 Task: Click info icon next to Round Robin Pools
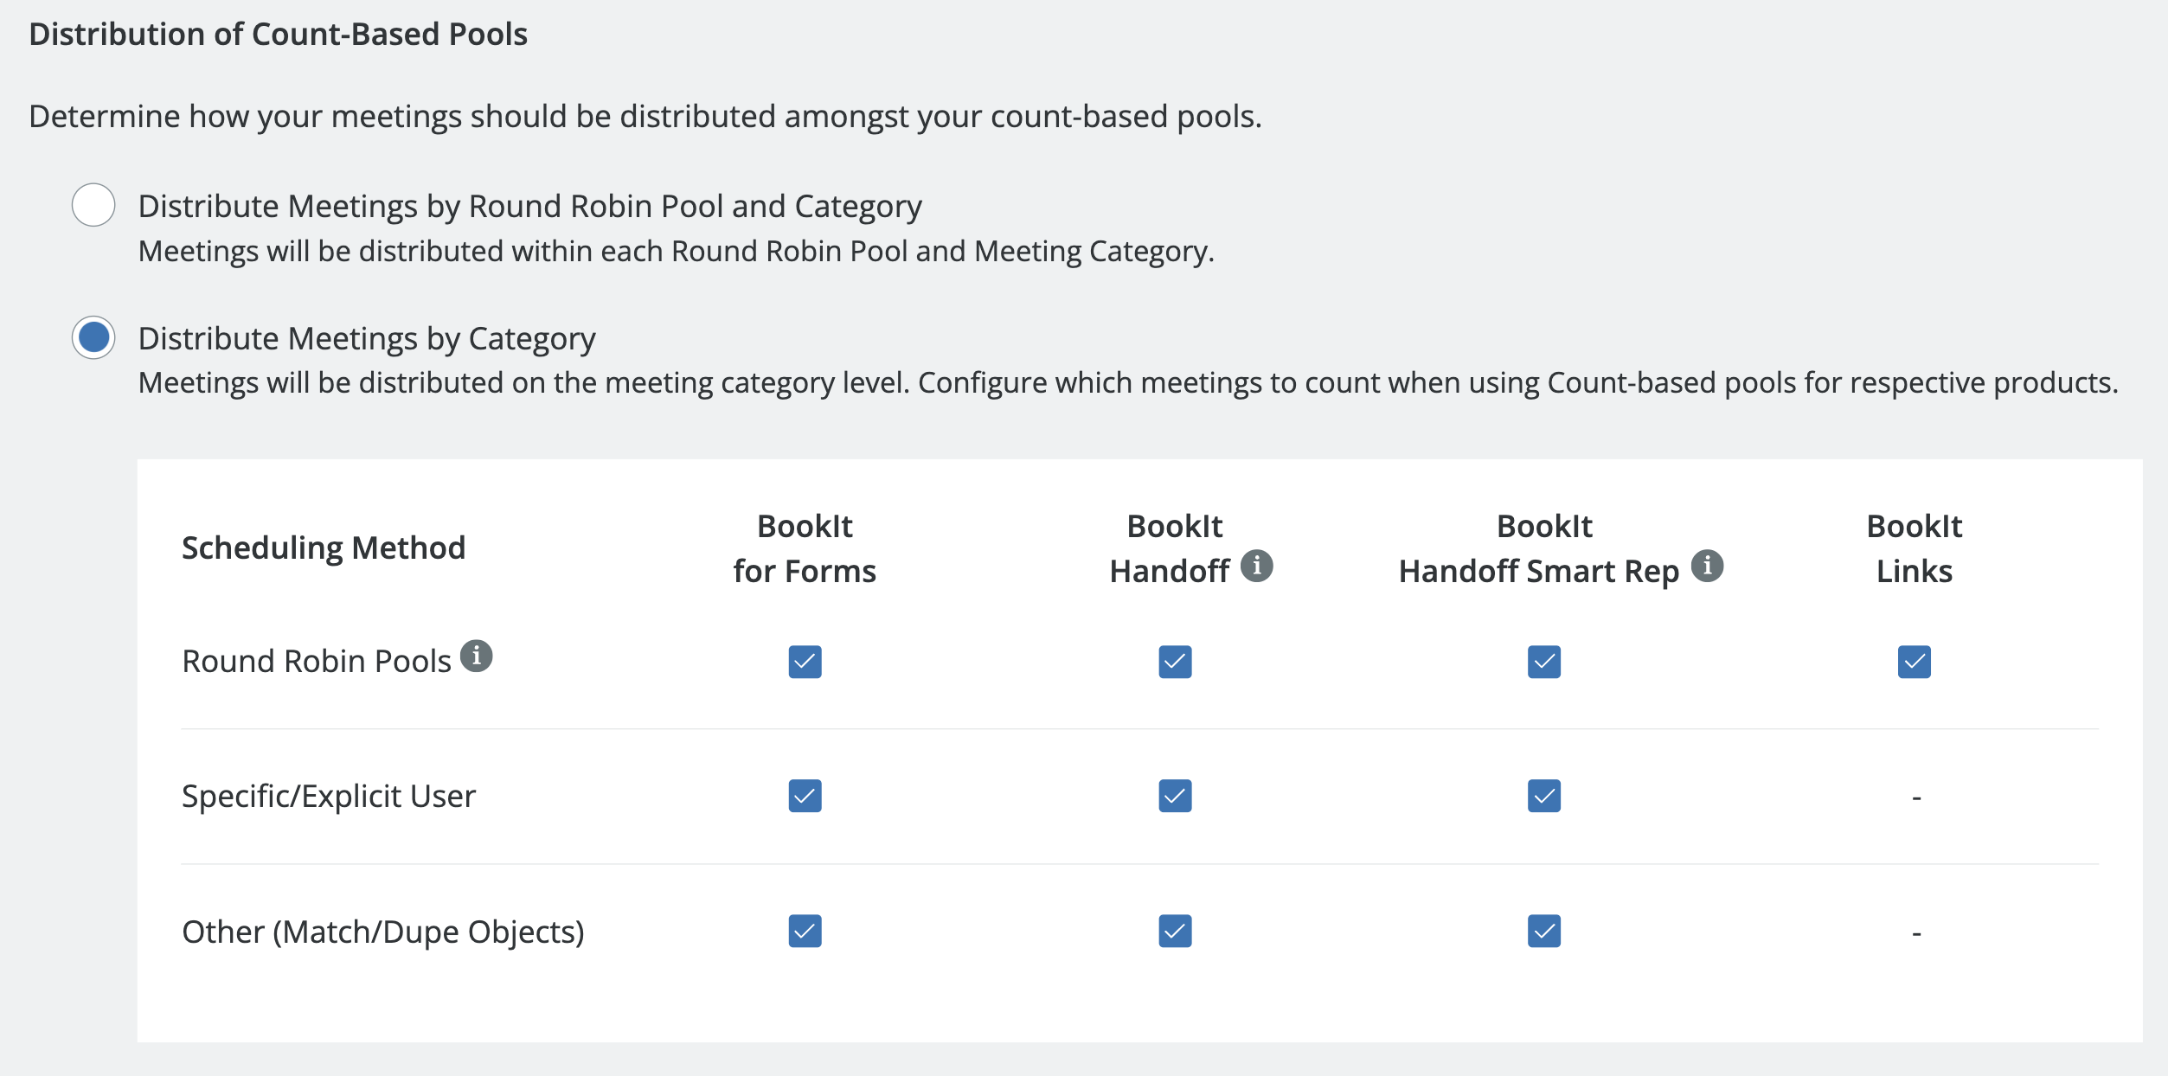tap(476, 656)
